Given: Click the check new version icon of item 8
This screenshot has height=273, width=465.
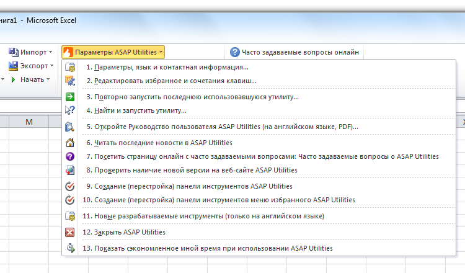Looking at the screenshot, I should click(x=70, y=170).
